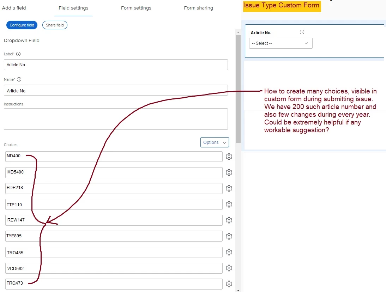The width and height of the screenshot is (386, 292).
Task: Click info icon in Article No. preview
Action: coord(302,32)
